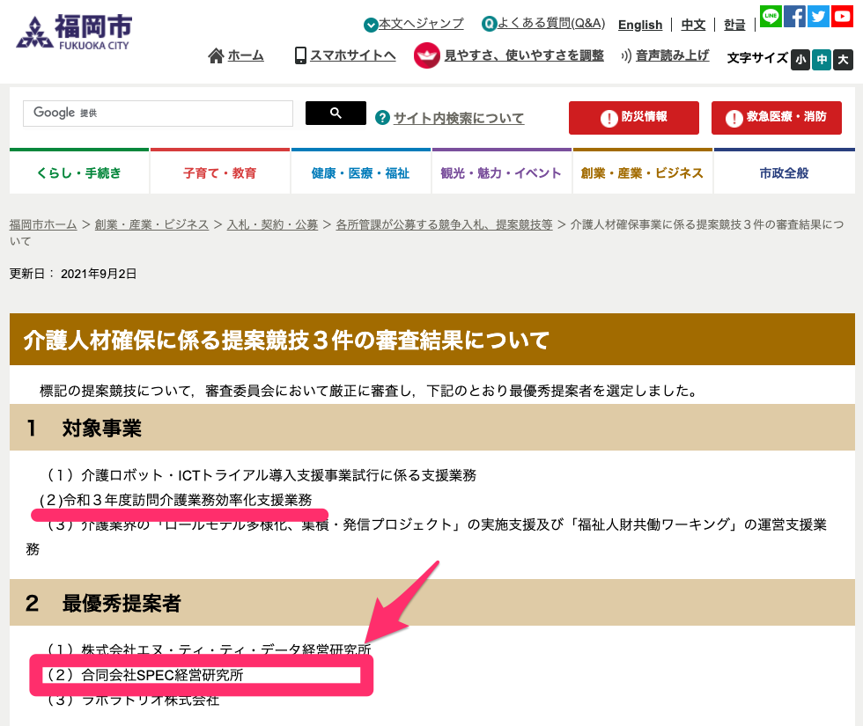Click the Fukuoka City logo
The width and height of the screenshot is (863, 726).
click(x=74, y=32)
